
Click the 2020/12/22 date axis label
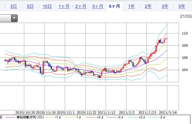(87, 113)
